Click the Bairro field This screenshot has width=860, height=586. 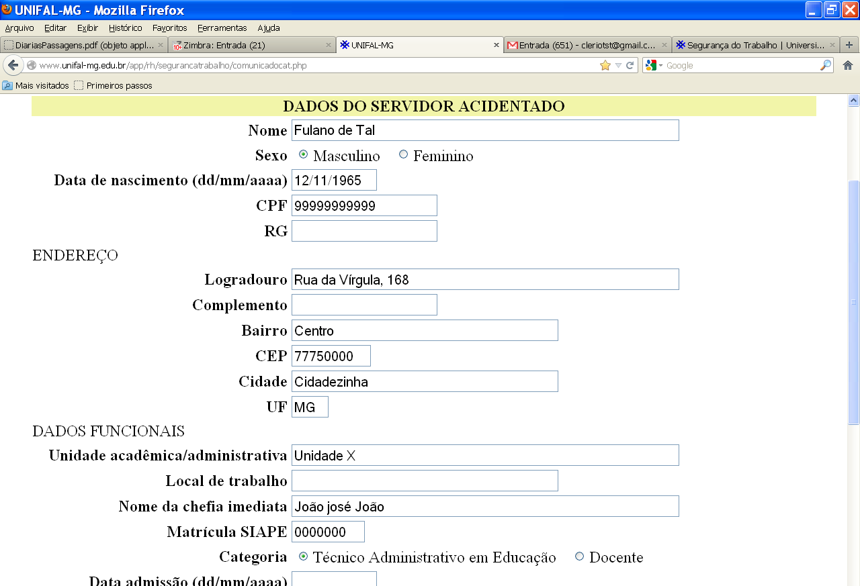(x=425, y=330)
